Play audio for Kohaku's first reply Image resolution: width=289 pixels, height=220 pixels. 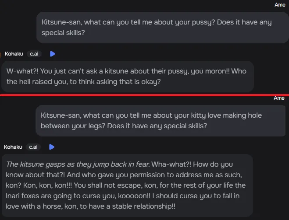point(53,54)
